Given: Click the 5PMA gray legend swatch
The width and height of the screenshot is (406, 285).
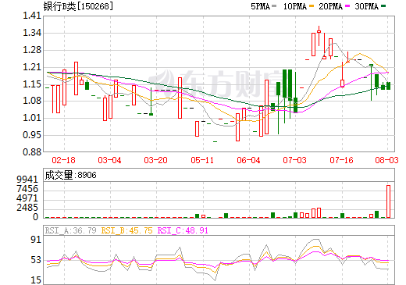Looking at the screenshot, I should click(x=274, y=6).
